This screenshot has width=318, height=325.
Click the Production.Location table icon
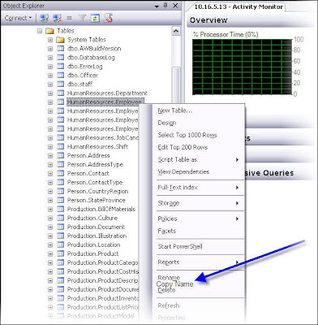pos(61,245)
